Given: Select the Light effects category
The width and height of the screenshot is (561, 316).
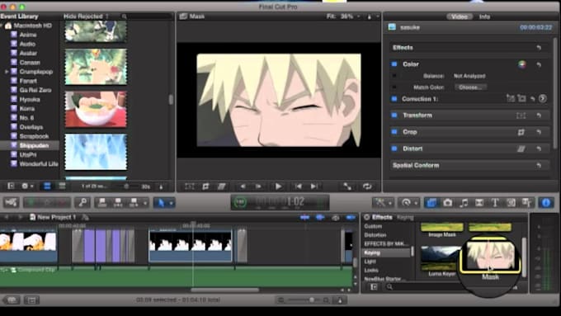Looking at the screenshot, I should pyautogui.click(x=370, y=262).
